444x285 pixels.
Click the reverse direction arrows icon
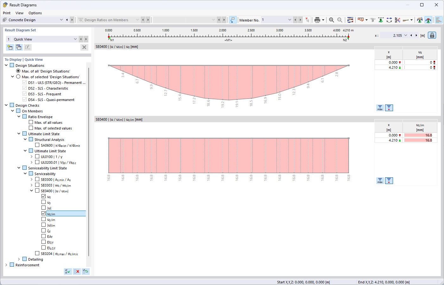[389, 20]
